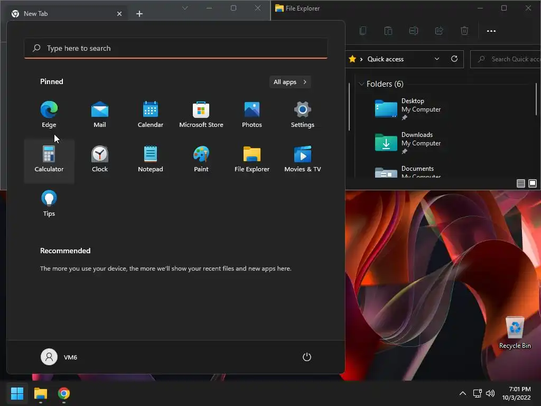Screen dimensions: 541x406
Task: Open Edge from pinned apps
Action: tap(49, 115)
